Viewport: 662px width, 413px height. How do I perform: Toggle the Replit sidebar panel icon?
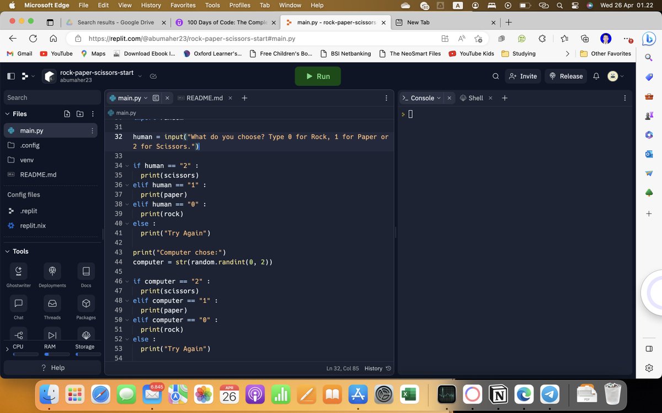click(x=10, y=76)
